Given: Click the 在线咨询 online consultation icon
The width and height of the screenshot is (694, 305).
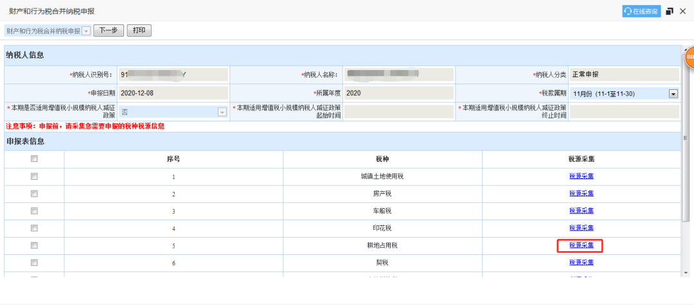Looking at the screenshot, I should 641,11.
